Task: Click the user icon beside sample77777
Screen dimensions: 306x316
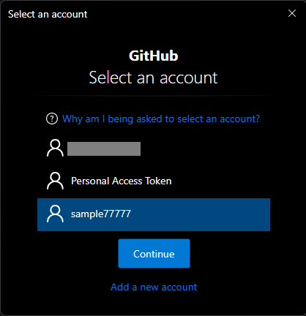Action: (55, 214)
